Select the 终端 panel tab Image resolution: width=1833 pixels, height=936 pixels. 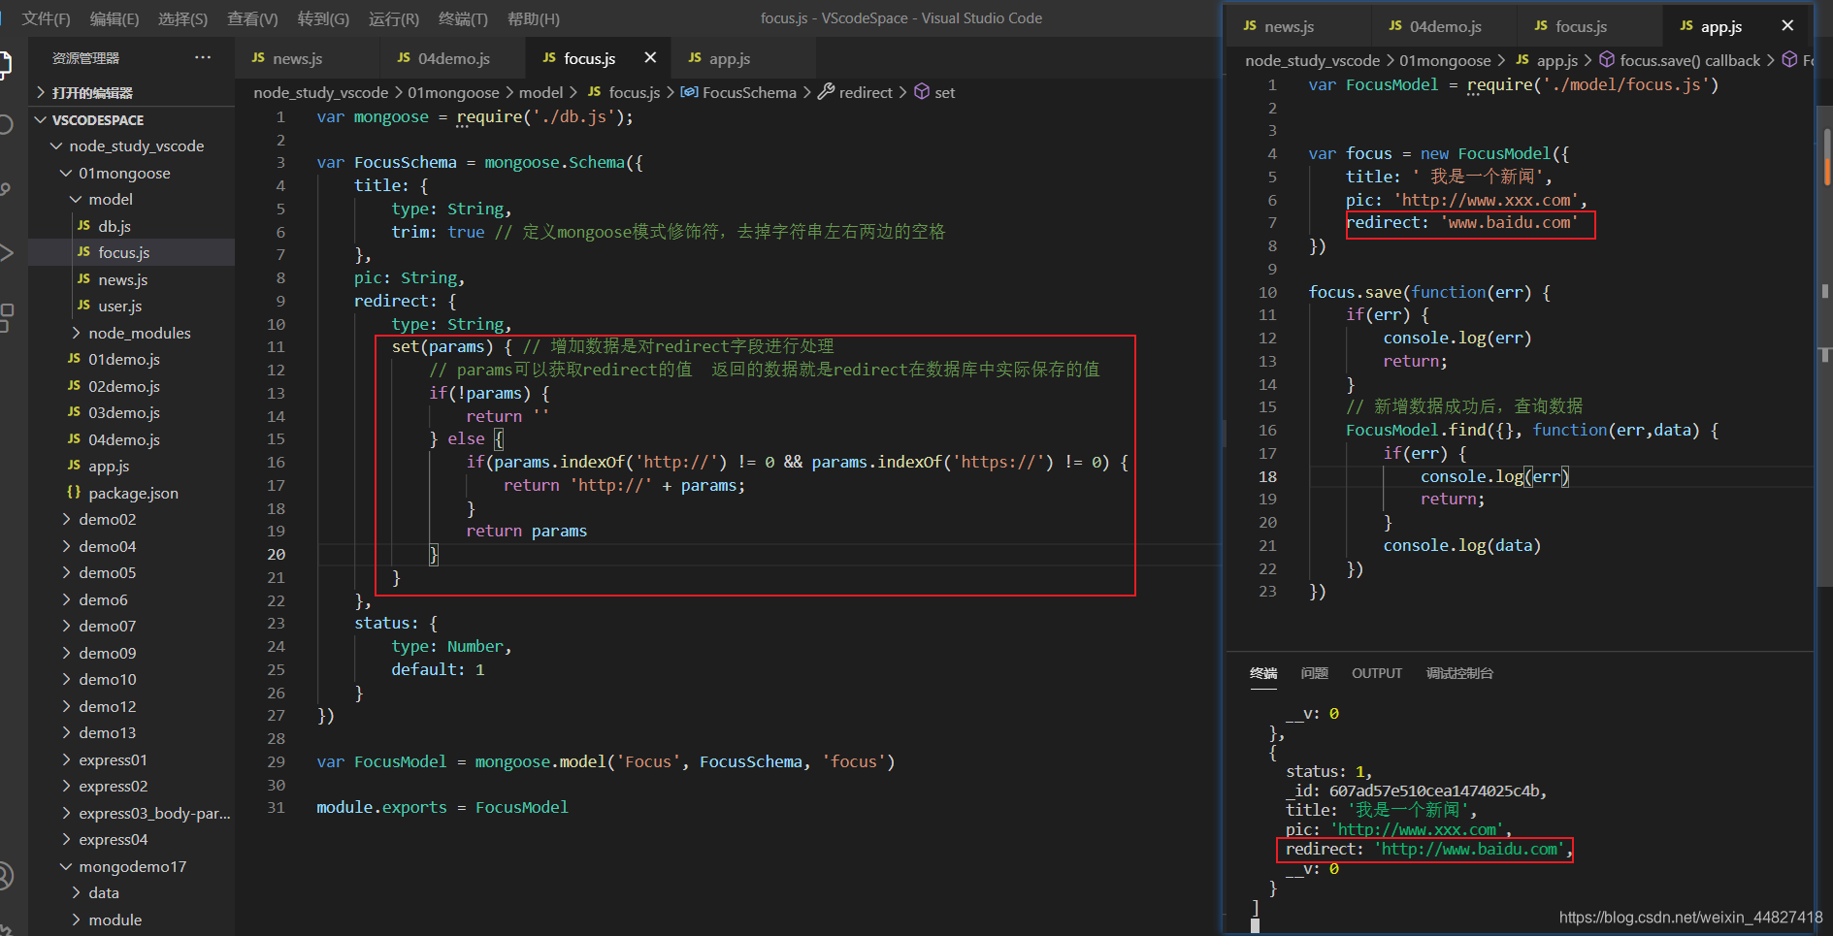point(1263,673)
